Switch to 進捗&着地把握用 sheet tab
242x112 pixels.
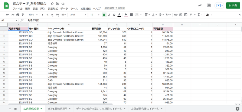(x=59, y=109)
